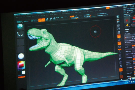Screen dimensions: 135x90
Task: Expand the SubTool section
Action: click(x=127, y=29)
